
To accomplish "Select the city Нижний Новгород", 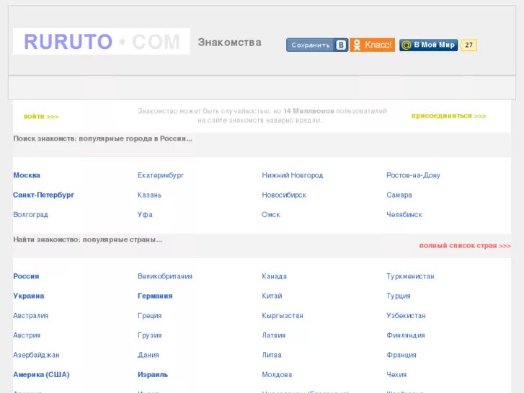I will click(x=293, y=175).
